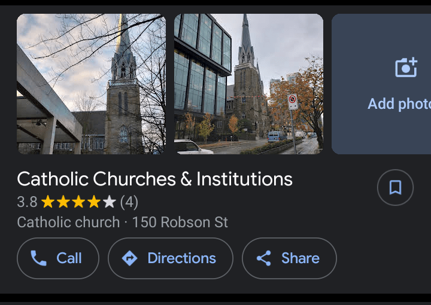Image resolution: width=431 pixels, height=305 pixels.
Task: Click the first yellow rating star
Action: 48,202
